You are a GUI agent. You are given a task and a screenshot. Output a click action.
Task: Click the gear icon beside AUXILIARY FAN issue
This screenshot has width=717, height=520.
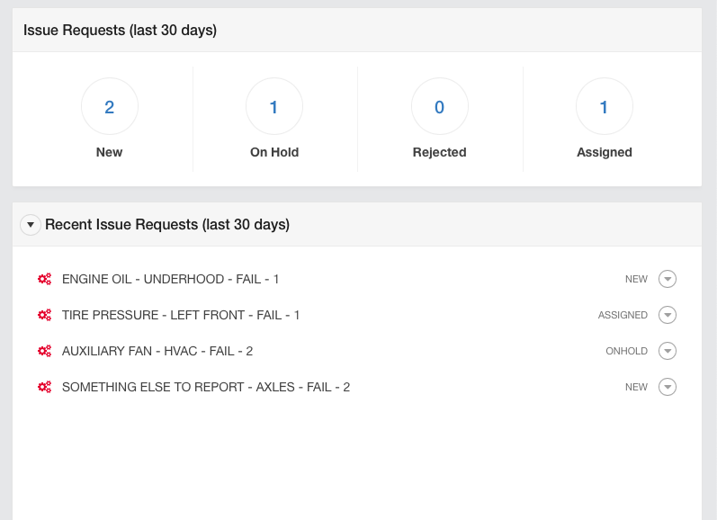(x=44, y=351)
